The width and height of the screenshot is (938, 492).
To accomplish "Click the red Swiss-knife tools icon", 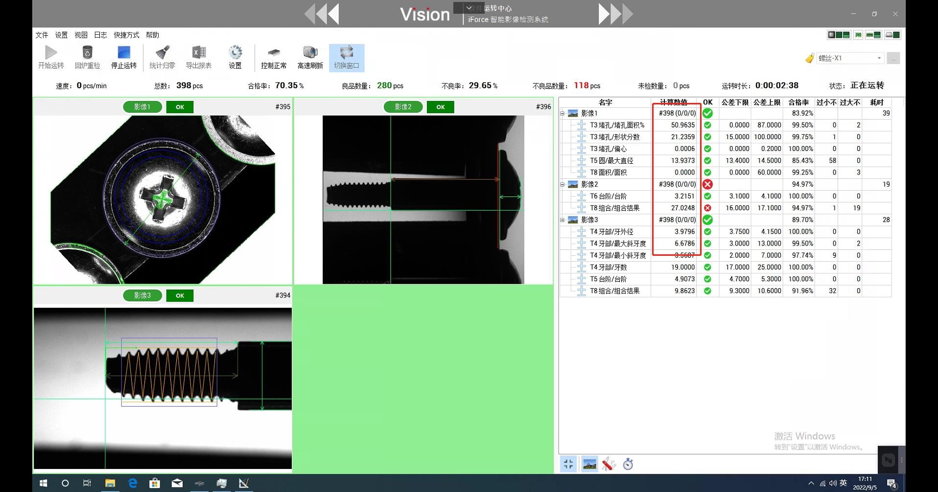I will tap(609, 464).
